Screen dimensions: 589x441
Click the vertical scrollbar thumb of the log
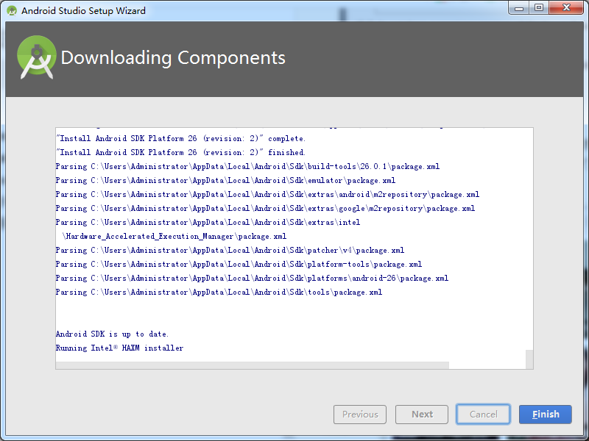pos(529,359)
